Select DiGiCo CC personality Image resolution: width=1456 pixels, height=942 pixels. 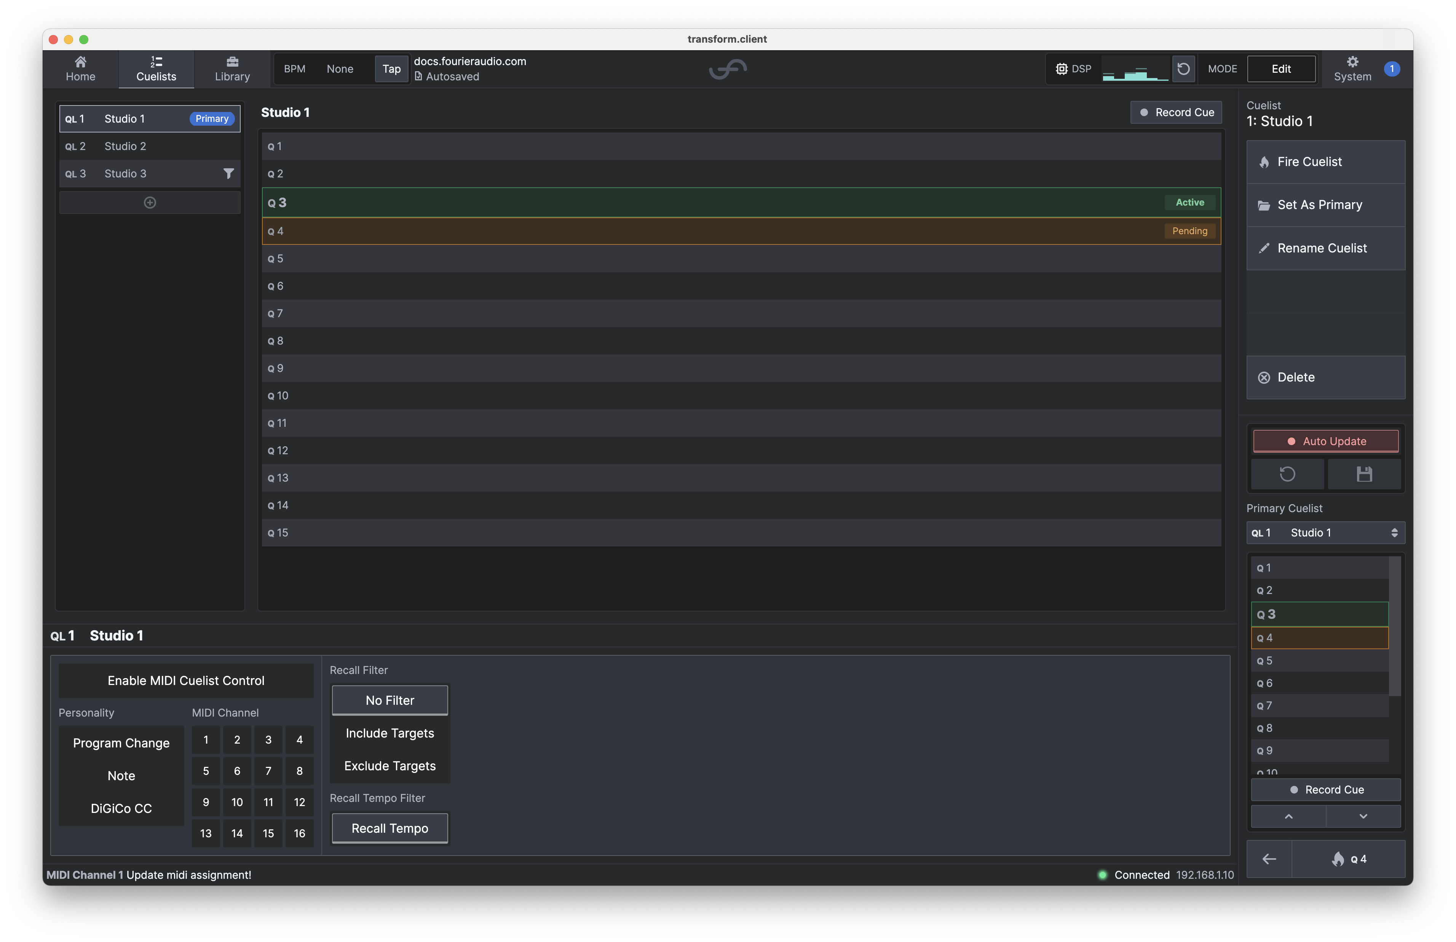pyautogui.click(x=121, y=809)
